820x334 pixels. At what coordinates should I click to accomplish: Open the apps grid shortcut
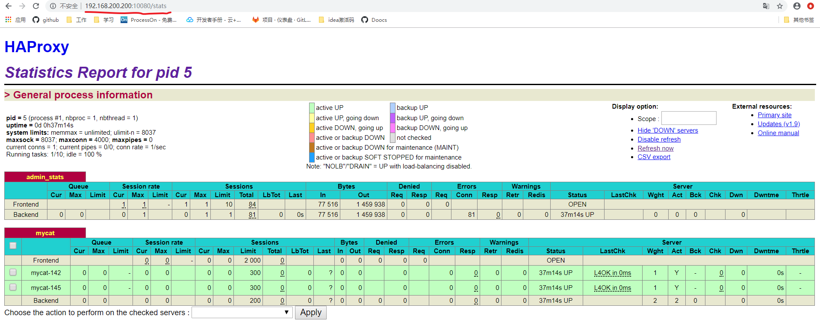[x=15, y=20]
